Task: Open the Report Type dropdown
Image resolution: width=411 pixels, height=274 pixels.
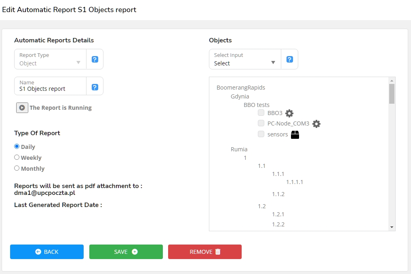Action: [x=50, y=59]
